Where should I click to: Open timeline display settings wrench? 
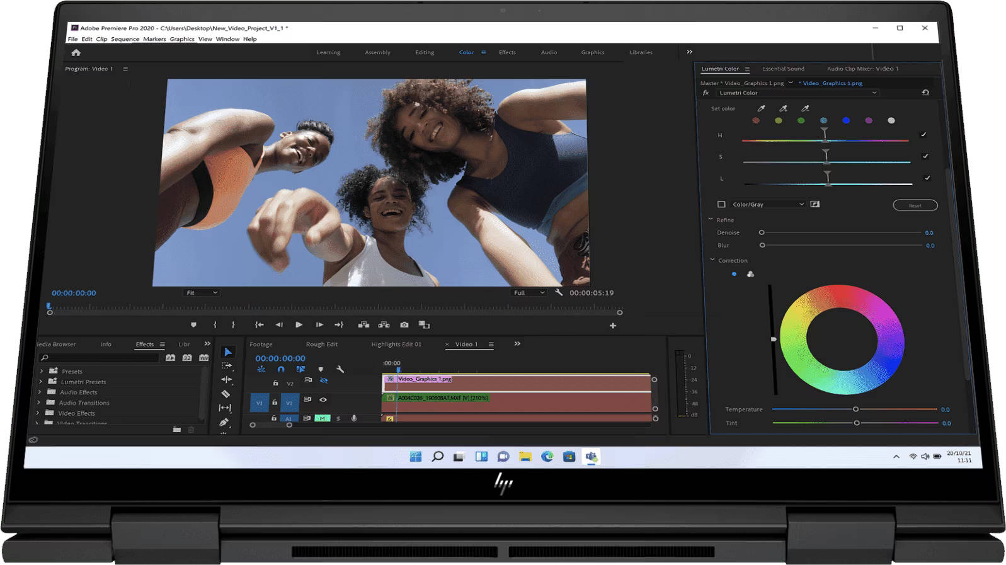point(340,369)
